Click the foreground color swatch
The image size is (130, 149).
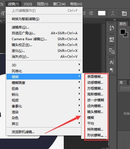coord(123,32)
